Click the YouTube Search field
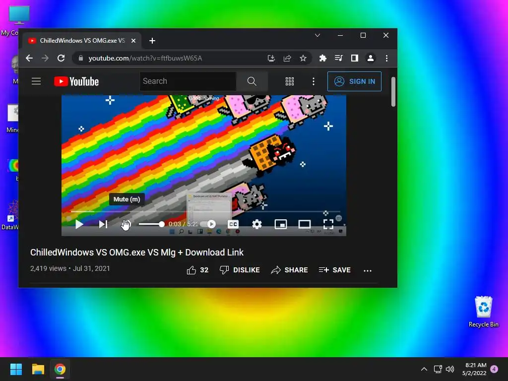This screenshot has width=508, height=381. point(188,81)
